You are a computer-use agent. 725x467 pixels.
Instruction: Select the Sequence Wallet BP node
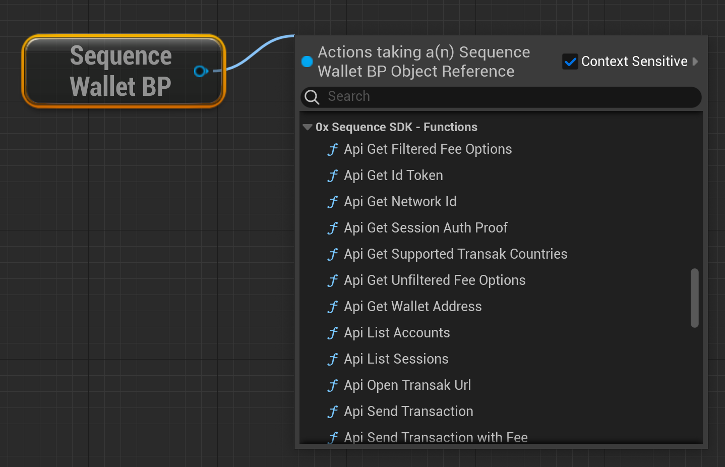121,71
